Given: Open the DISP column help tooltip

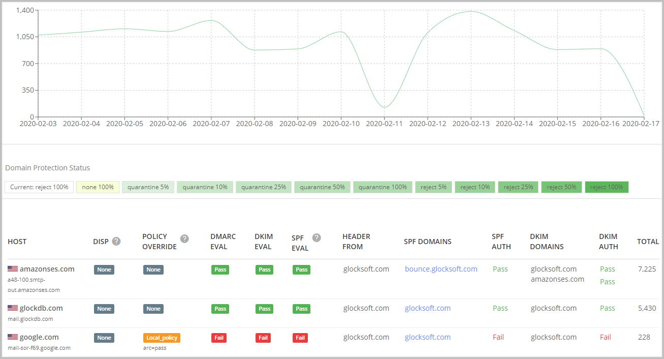Looking at the screenshot, I should [116, 241].
